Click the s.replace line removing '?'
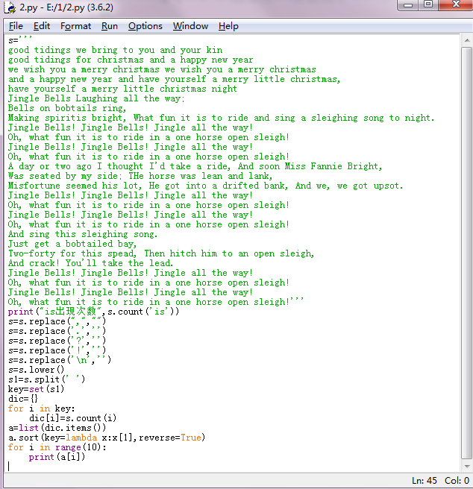This screenshot has height=489, width=473. point(57,340)
